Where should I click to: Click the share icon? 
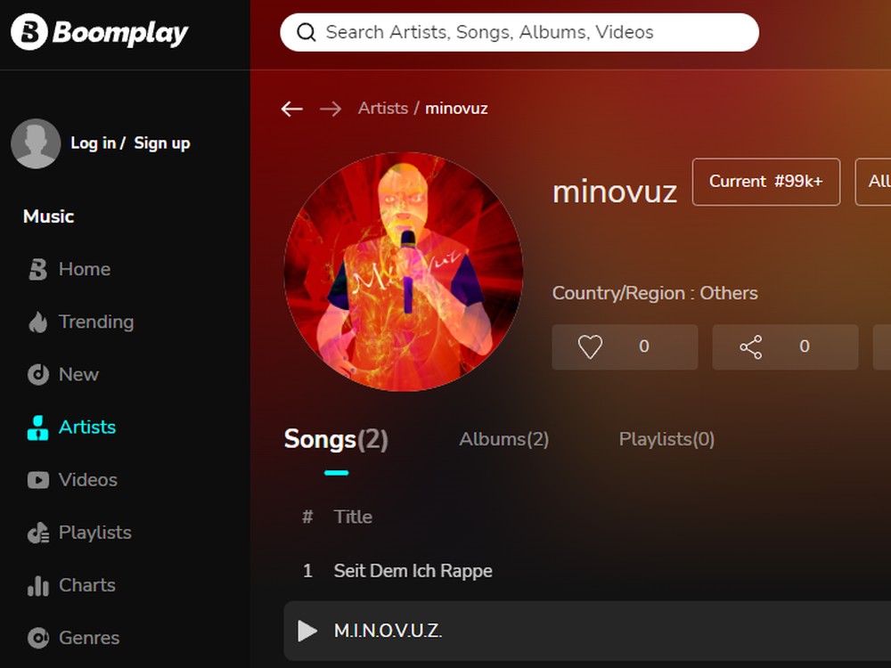751,346
